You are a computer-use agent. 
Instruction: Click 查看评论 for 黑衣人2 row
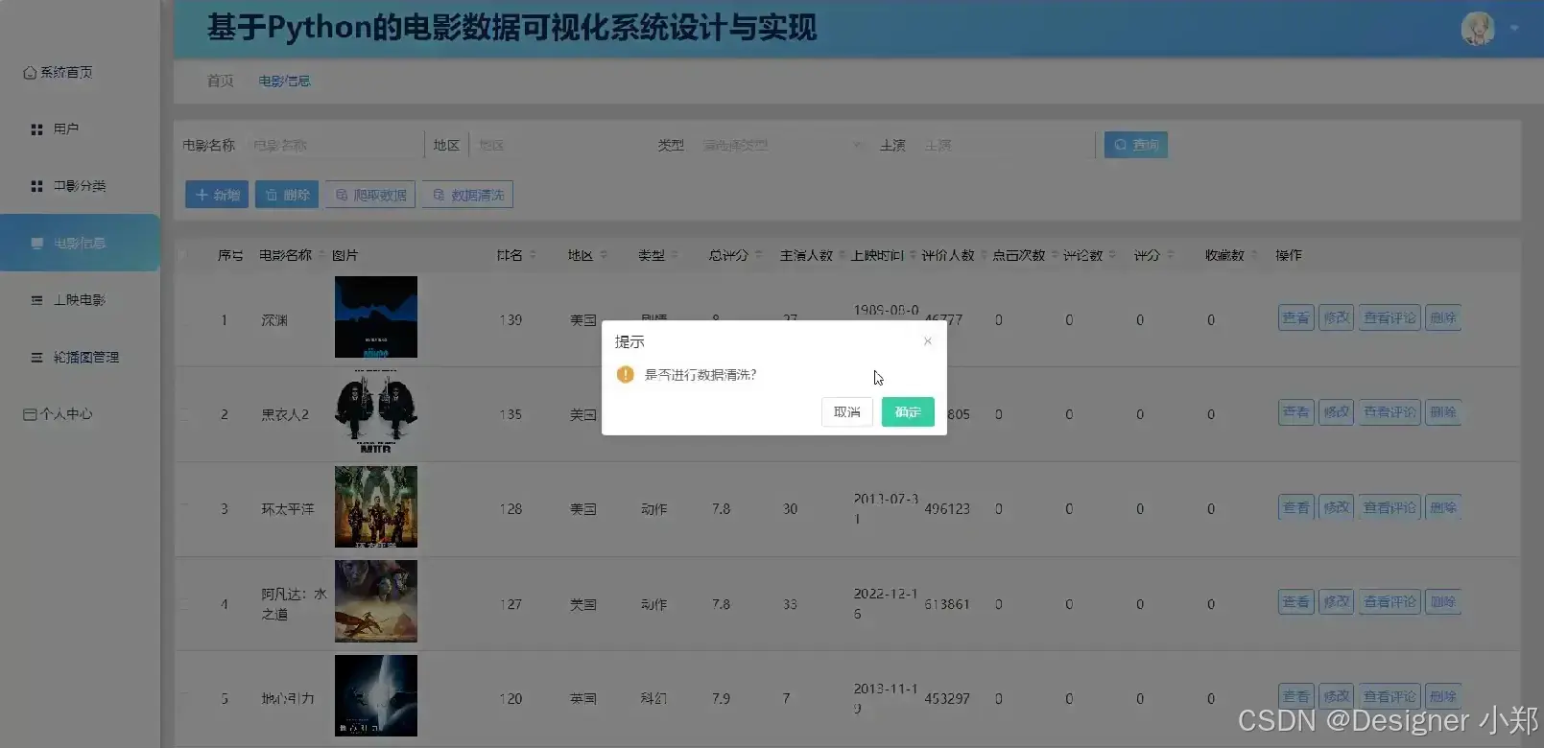click(x=1390, y=412)
